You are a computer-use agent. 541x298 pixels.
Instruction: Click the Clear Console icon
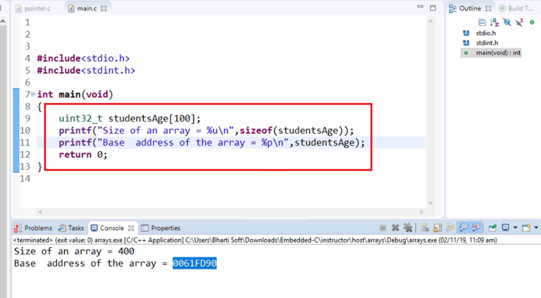(x=424, y=228)
